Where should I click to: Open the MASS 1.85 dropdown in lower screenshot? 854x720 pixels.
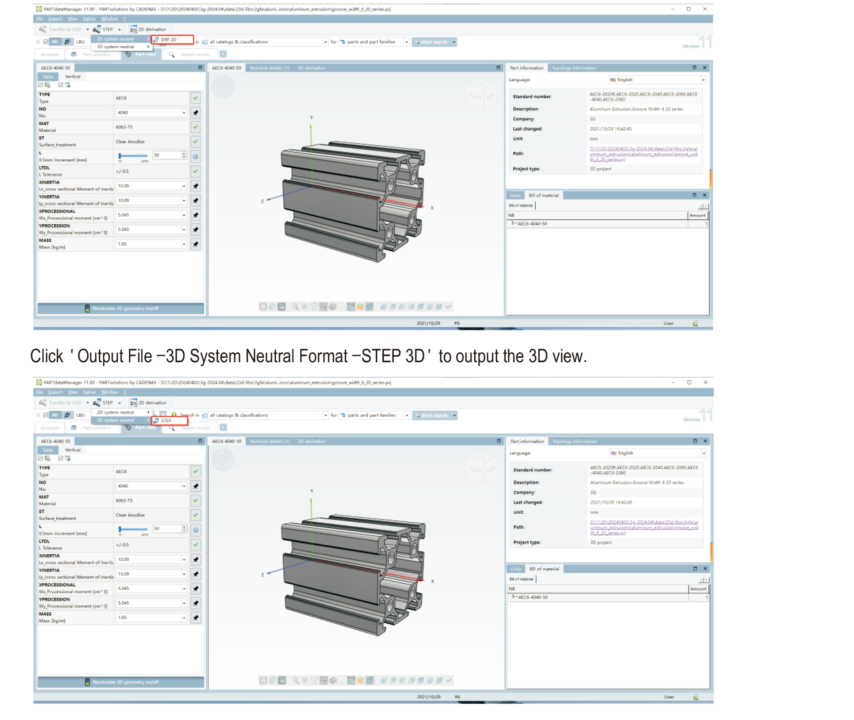184,618
